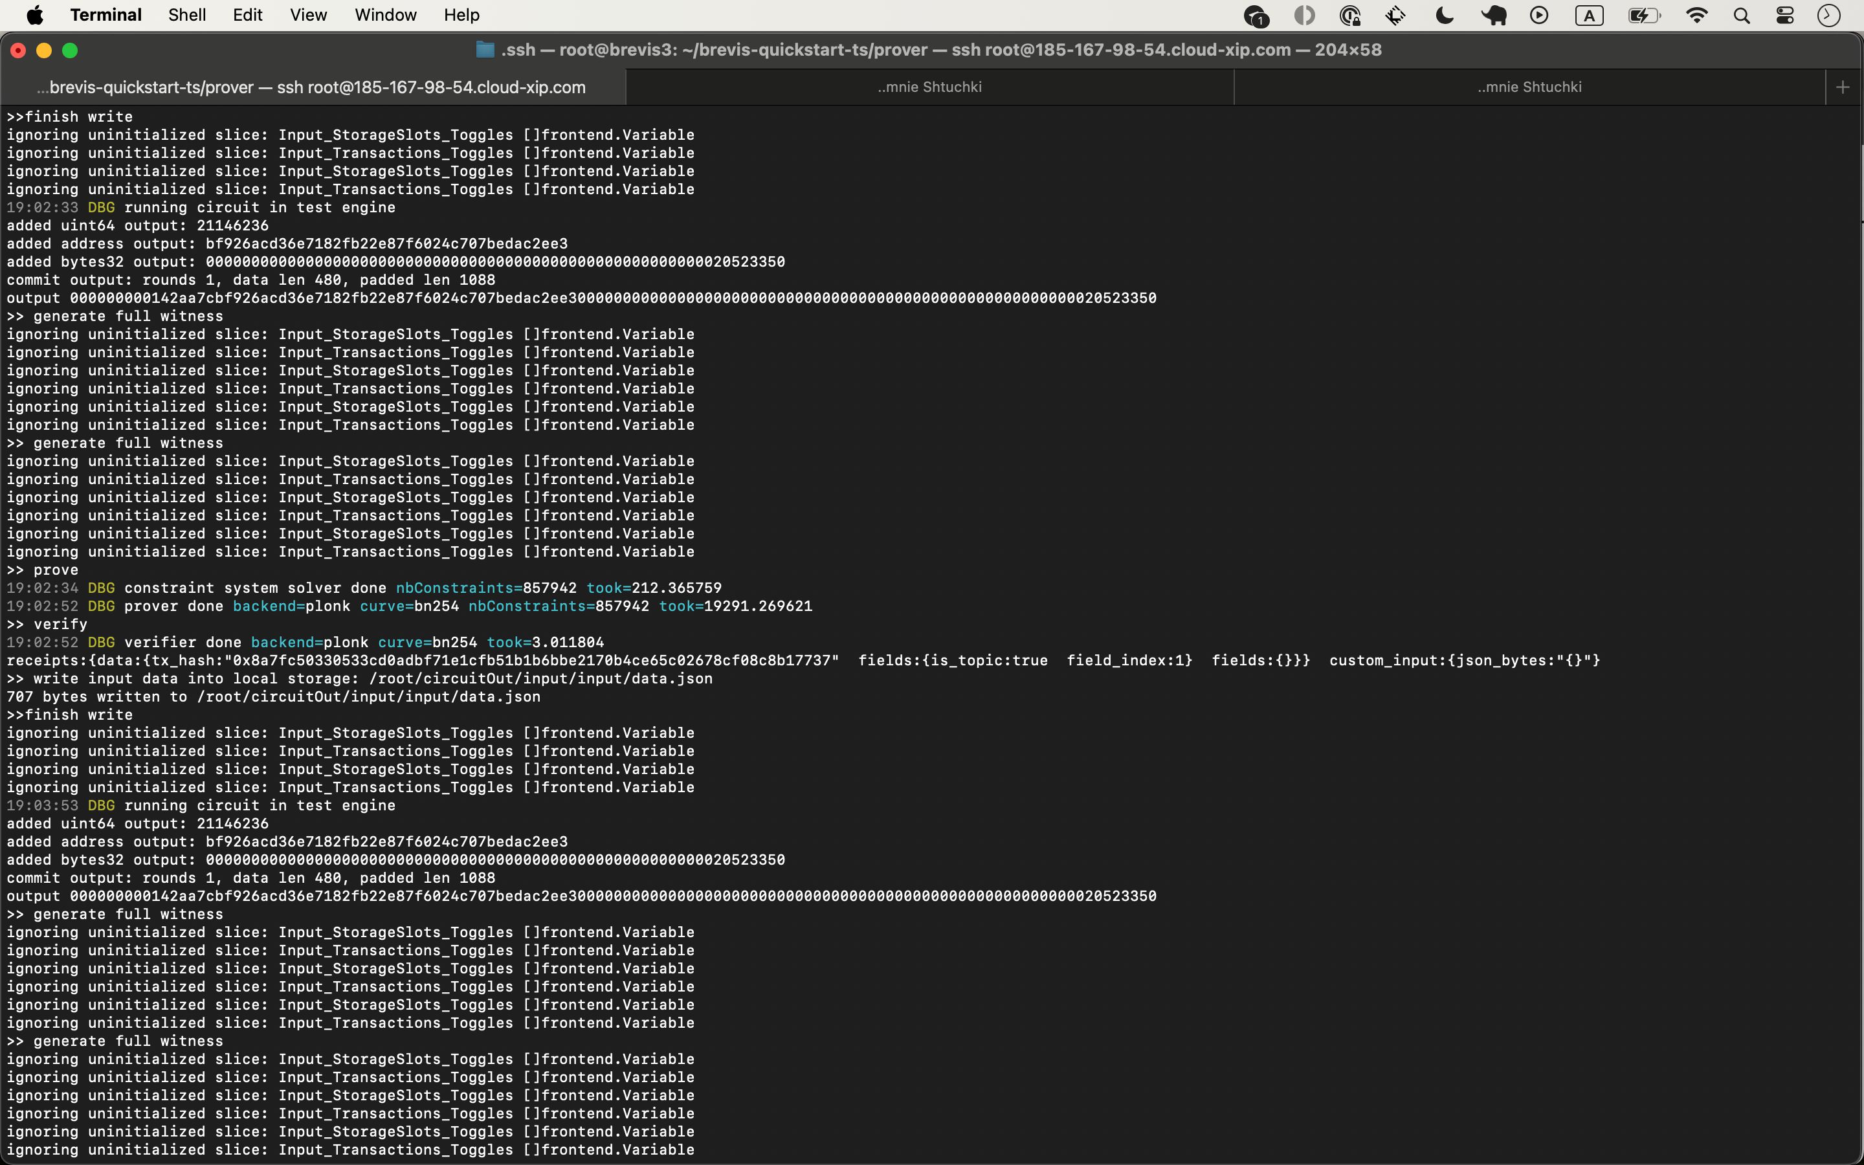Select the brevis-quickstart-ts/prover ssh tab

pyautogui.click(x=312, y=87)
